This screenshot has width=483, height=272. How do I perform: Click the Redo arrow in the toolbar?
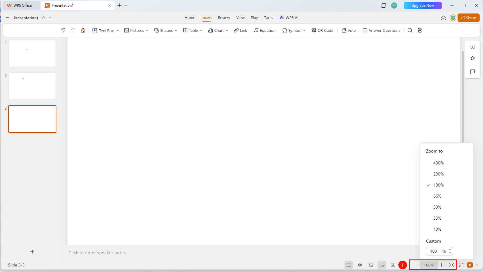click(73, 30)
